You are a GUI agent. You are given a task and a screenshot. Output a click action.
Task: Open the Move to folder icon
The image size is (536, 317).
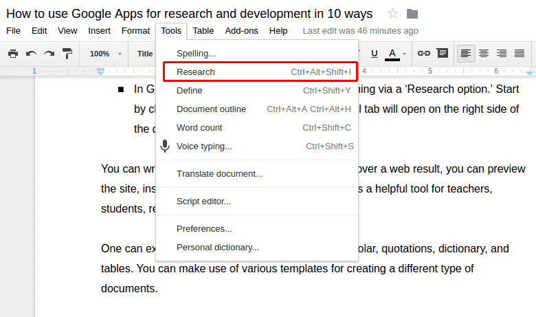pyautogui.click(x=412, y=14)
